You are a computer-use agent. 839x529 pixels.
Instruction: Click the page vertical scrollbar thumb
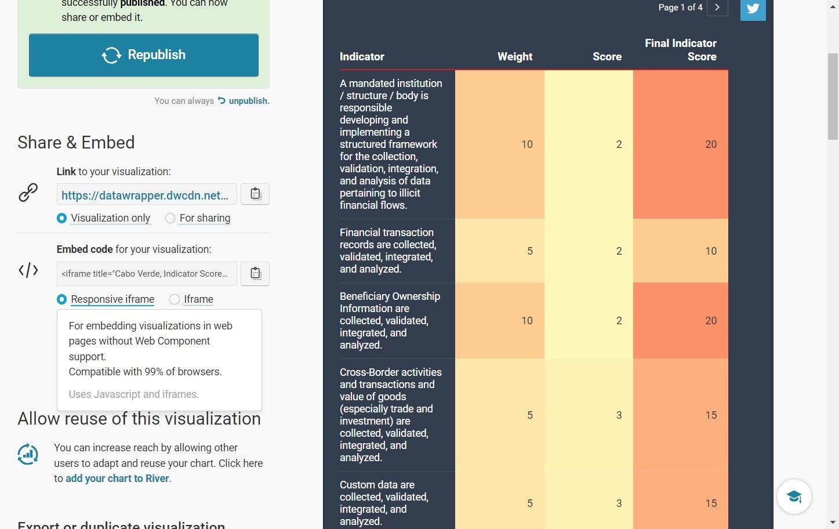833,96
